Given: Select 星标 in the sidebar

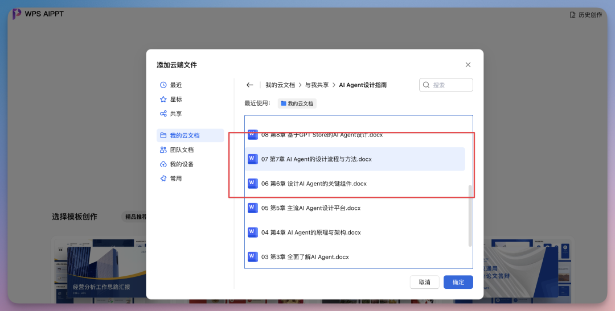Looking at the screenshot, I should pyautogui.click(x=190, y=99).
